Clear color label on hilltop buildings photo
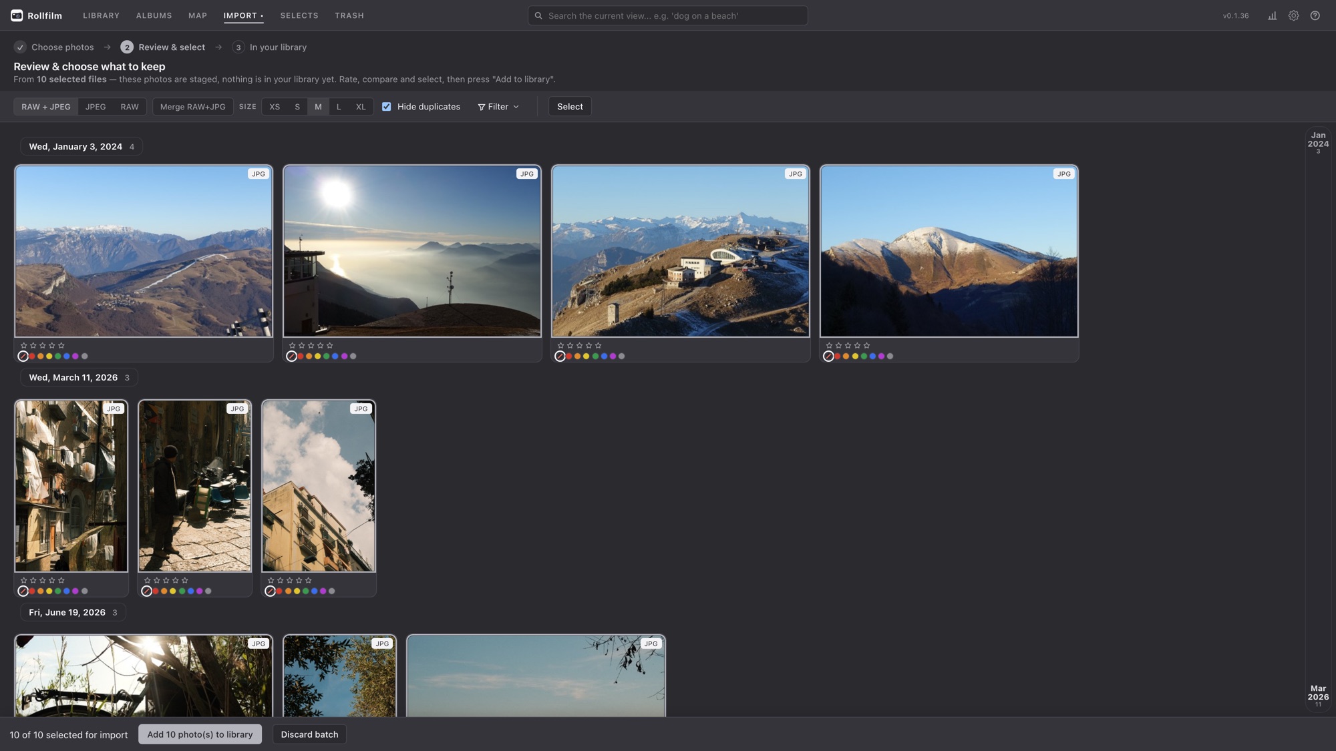The width and height of the screenshot is (1336, 751). click(560, 356)
